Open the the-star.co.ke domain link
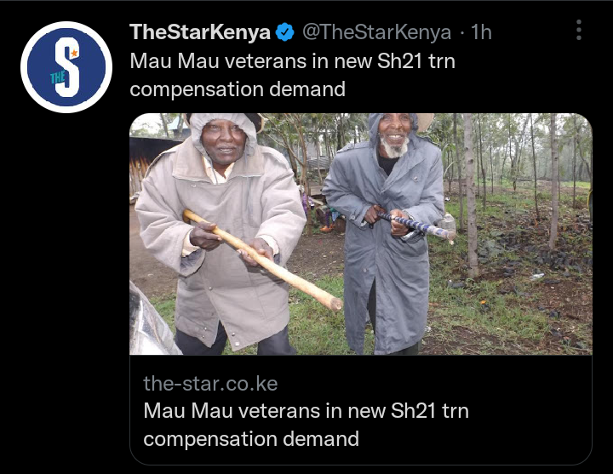The image size is (613, 474). pyautogui.click(x=210, y=383)
